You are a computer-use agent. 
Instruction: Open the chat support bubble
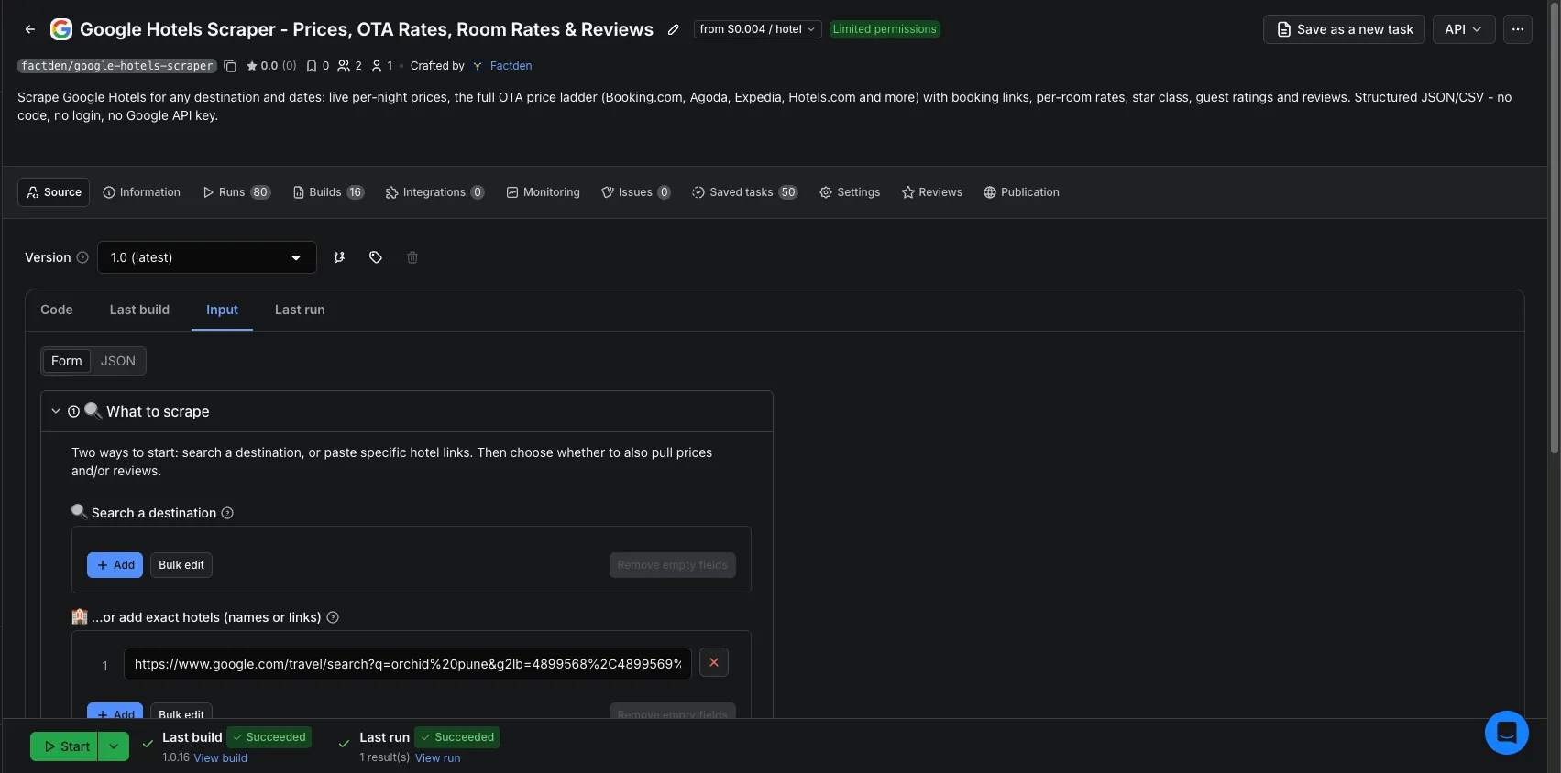coord(1506,733)
